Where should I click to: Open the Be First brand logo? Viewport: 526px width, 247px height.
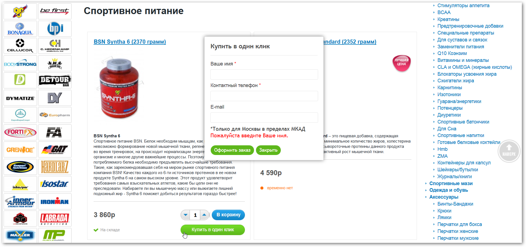(x=55, y=11)
